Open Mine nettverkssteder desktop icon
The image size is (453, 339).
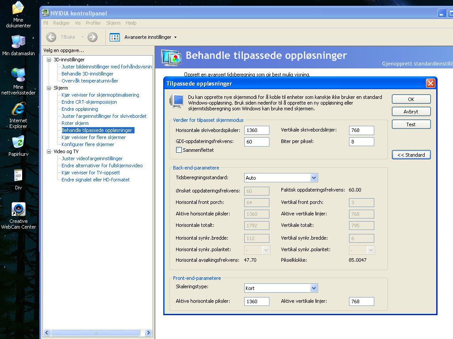[x=18, y=81]
